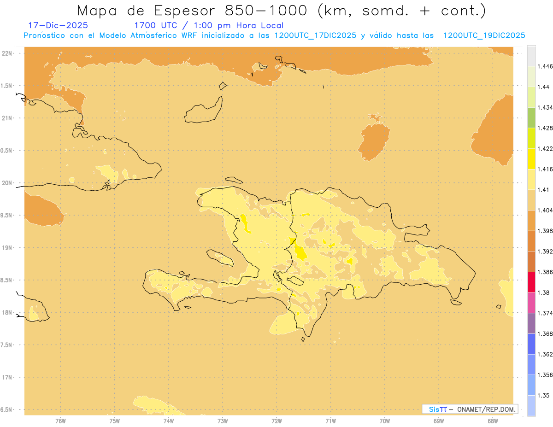The height and width of the screenshot is (427, 553).
Task: Click the '68W' longitude label
Action: (x=492, y=421)
